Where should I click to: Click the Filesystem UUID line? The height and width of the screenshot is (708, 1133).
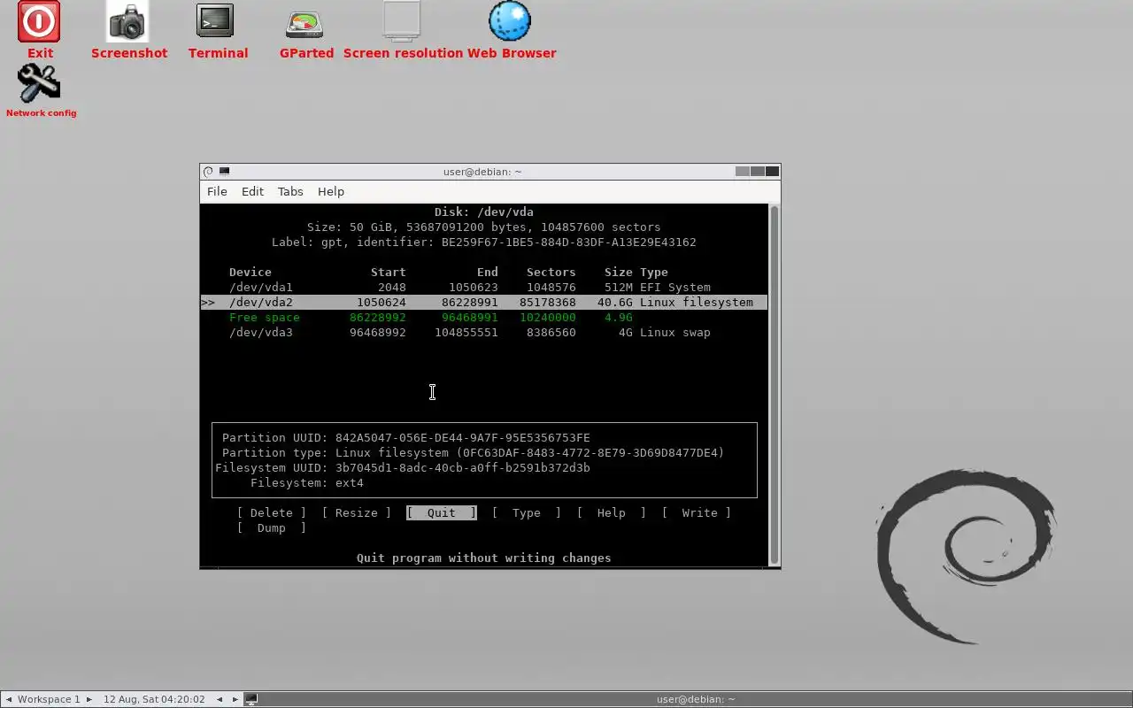(403, 468)
